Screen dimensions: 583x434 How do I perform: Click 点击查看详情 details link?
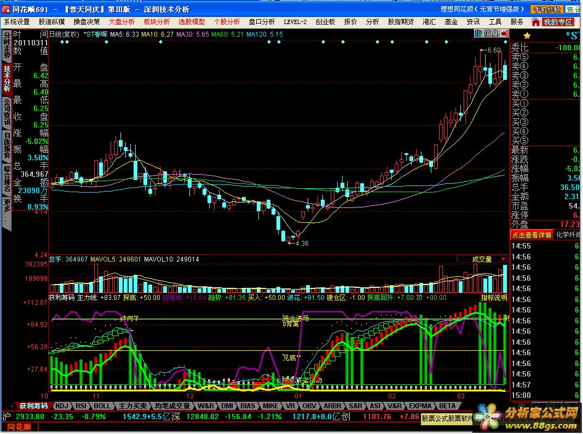(532, 235)
